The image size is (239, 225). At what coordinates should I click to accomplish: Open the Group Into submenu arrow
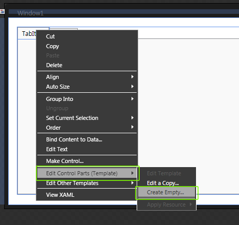tap(133, 99)
